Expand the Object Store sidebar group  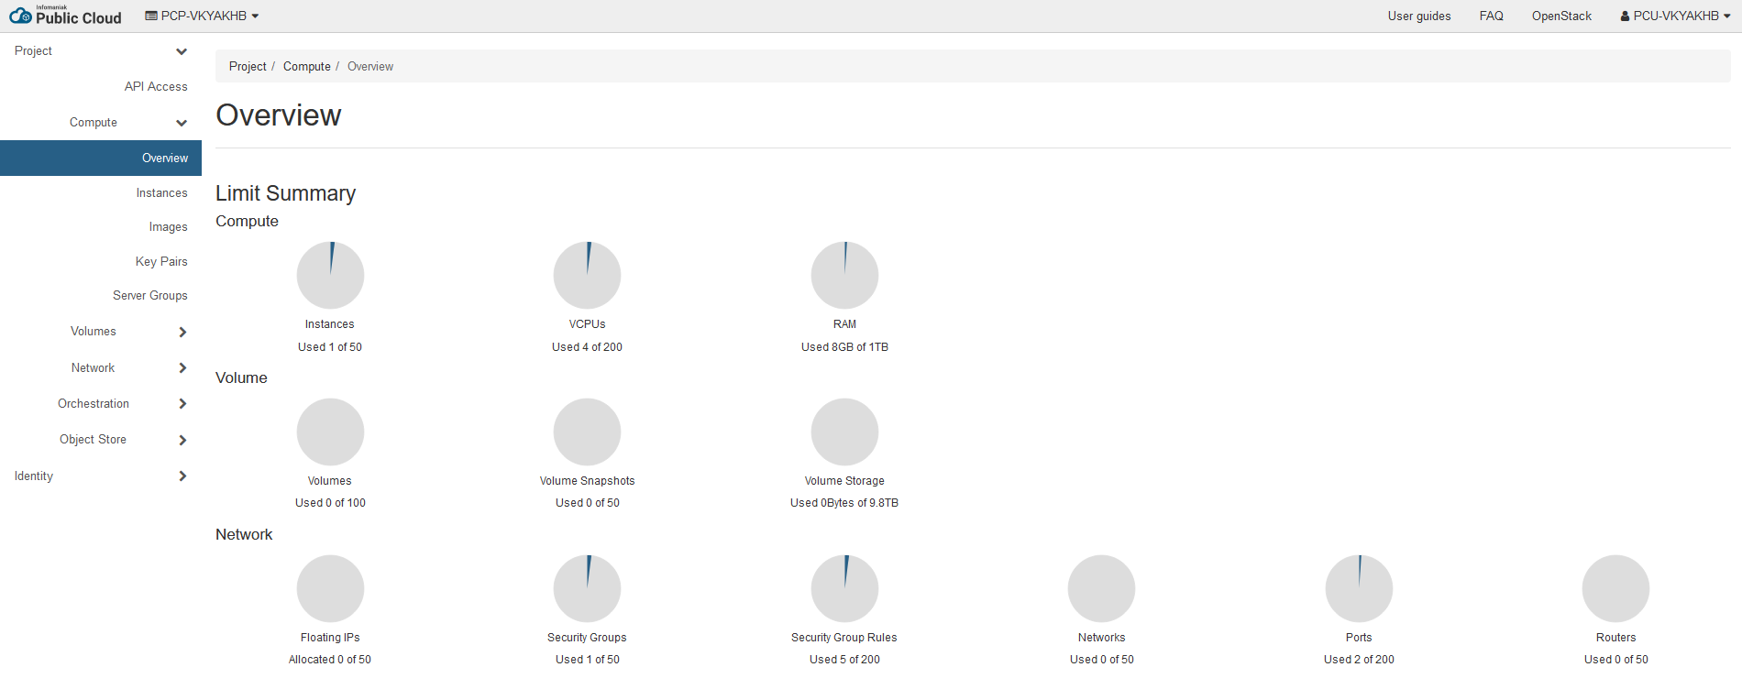(x=101, y=440)
